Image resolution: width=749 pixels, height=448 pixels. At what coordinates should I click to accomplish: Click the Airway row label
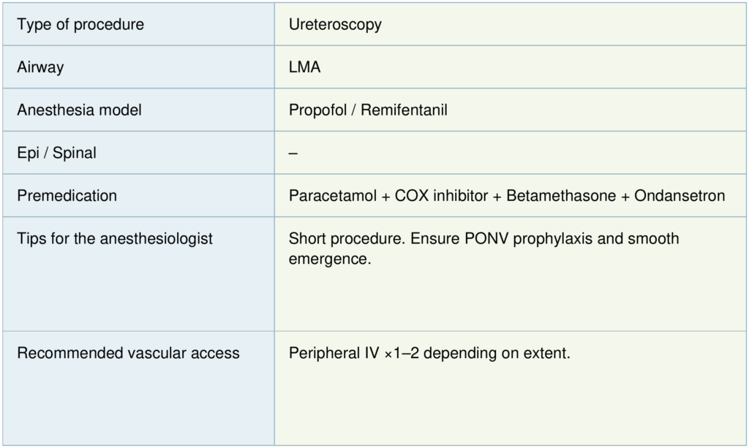pos(40,67)
